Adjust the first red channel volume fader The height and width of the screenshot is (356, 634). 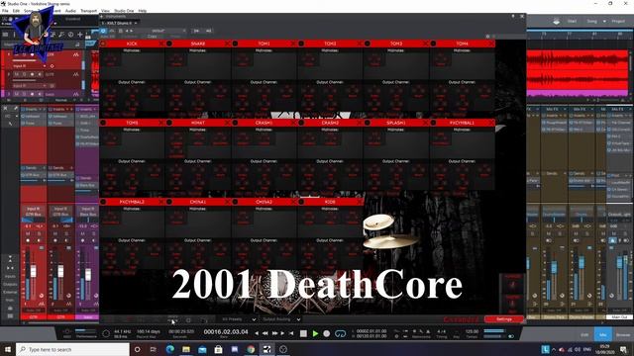[33, 271]
